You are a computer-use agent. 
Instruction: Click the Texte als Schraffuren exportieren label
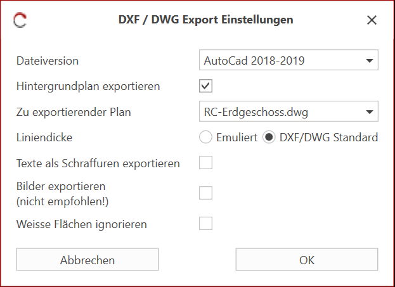98,163
